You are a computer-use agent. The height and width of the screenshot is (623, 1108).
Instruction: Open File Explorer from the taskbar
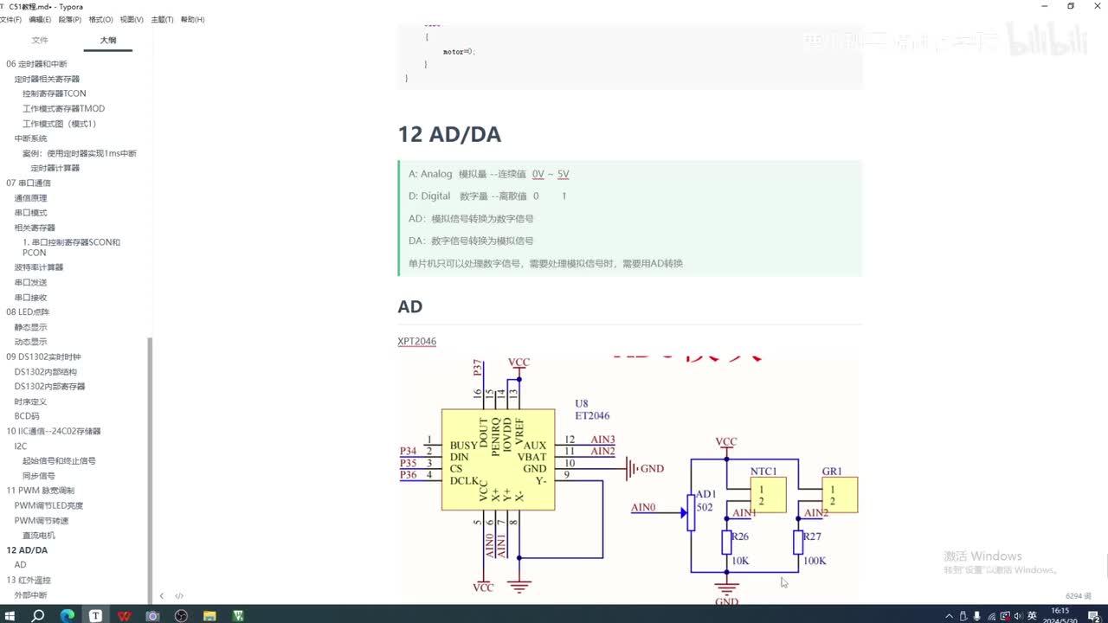pos(209,616)
